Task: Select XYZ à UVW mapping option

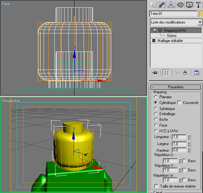Action: click(156, 131)
